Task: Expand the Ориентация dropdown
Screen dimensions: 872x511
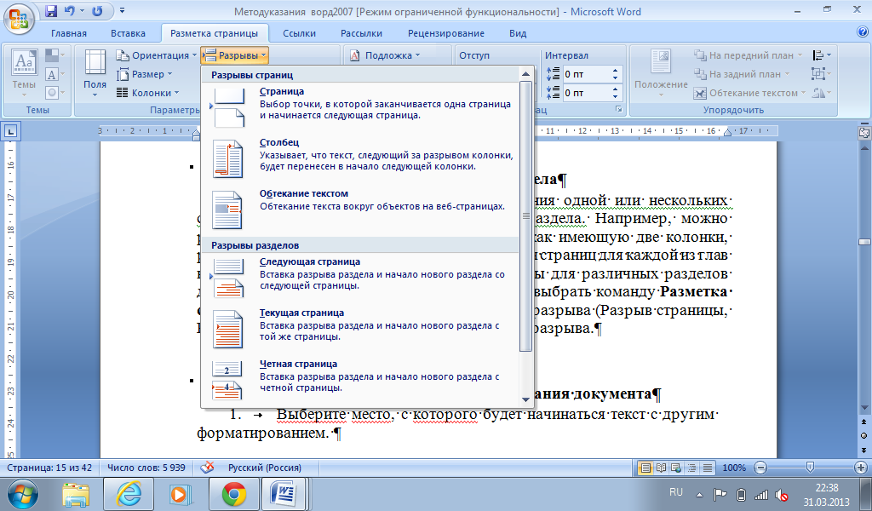Action: 157,55
